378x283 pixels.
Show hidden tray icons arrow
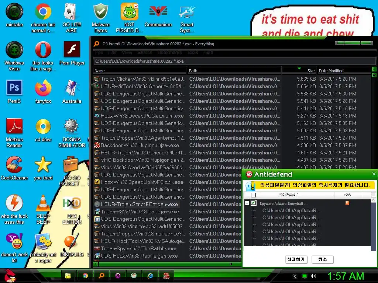point(295,276)
